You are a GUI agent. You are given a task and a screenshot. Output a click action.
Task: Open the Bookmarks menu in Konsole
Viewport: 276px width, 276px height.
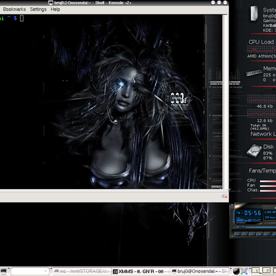click(14, 10)
